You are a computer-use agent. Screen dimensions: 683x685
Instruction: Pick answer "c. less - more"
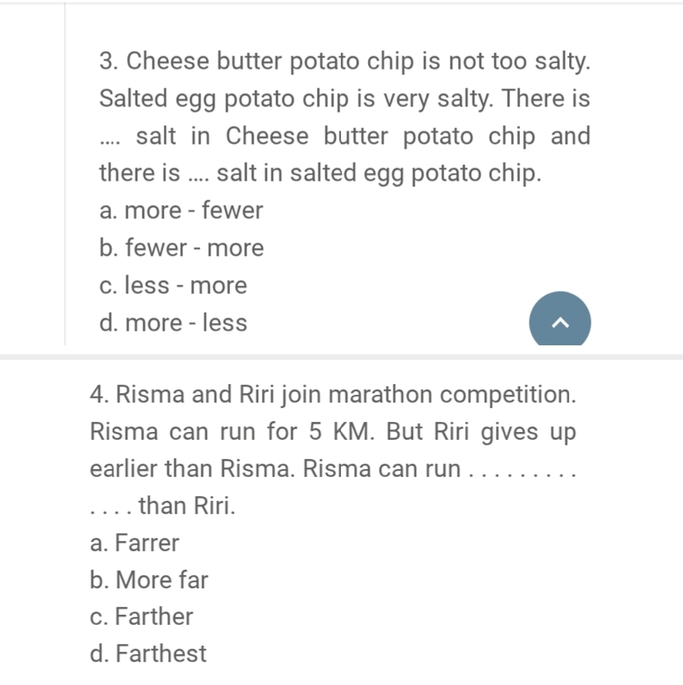(173, 285)
